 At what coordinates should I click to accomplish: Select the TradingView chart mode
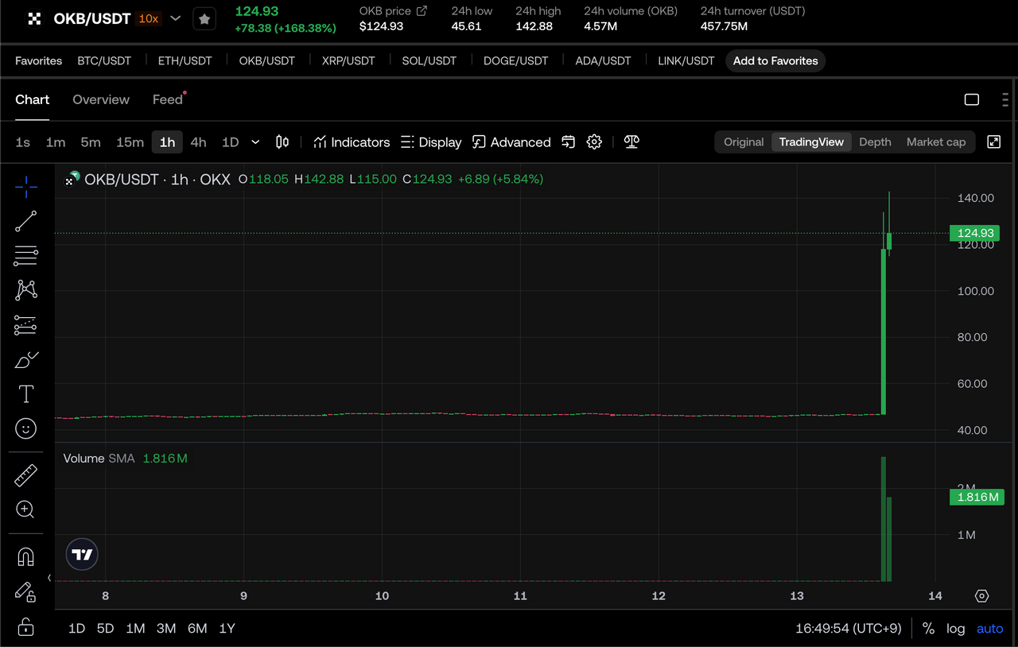click(x=811, y=142)
